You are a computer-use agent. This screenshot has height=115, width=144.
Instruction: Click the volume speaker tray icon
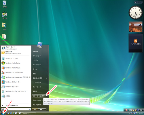pos(137,113)
